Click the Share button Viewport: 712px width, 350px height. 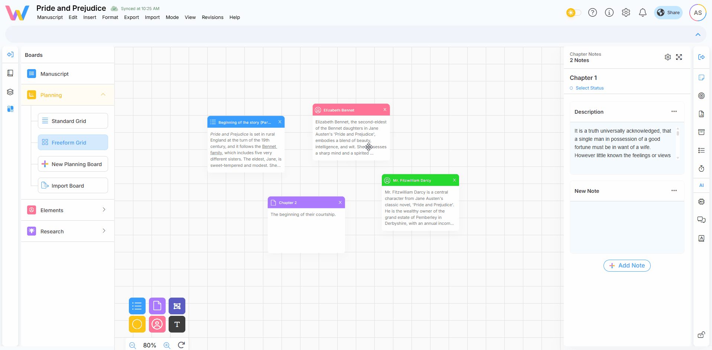pyautogui.click(x=668, y=13)
